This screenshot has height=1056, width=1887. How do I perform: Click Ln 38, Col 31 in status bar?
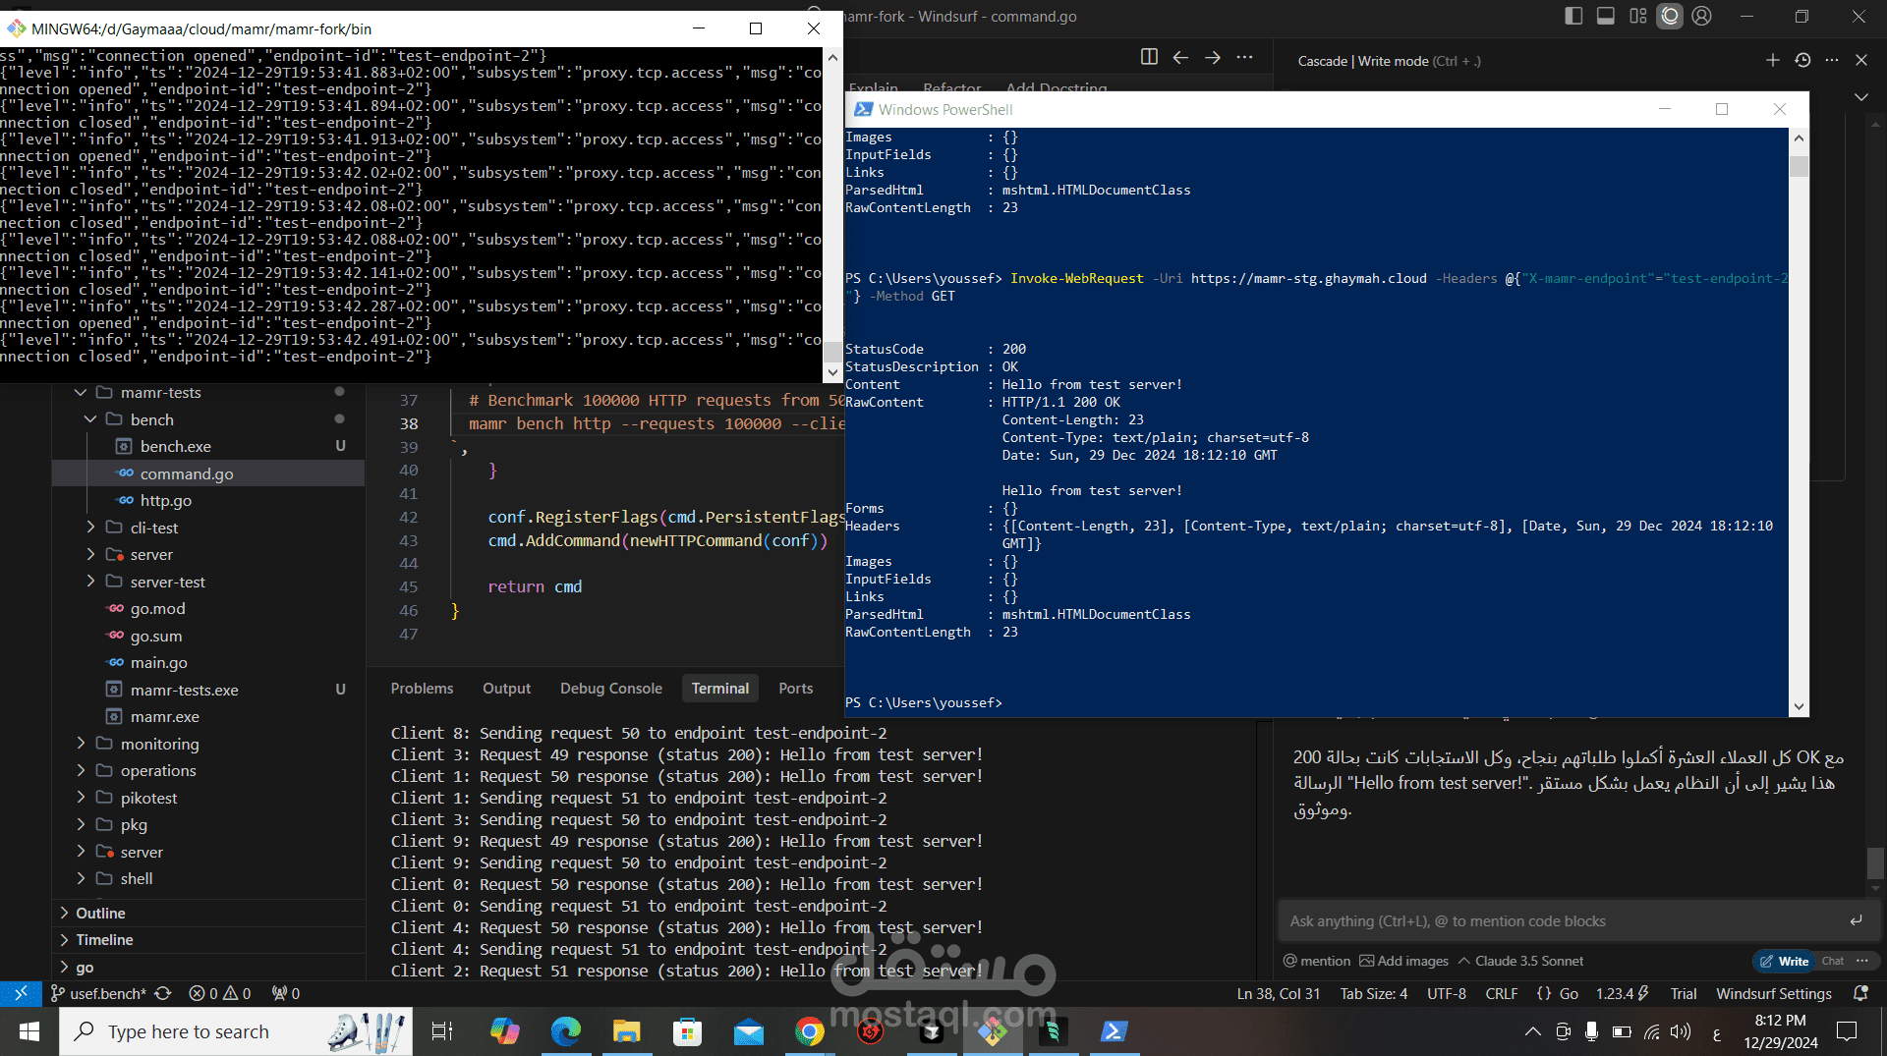[x=1279, y=993]
